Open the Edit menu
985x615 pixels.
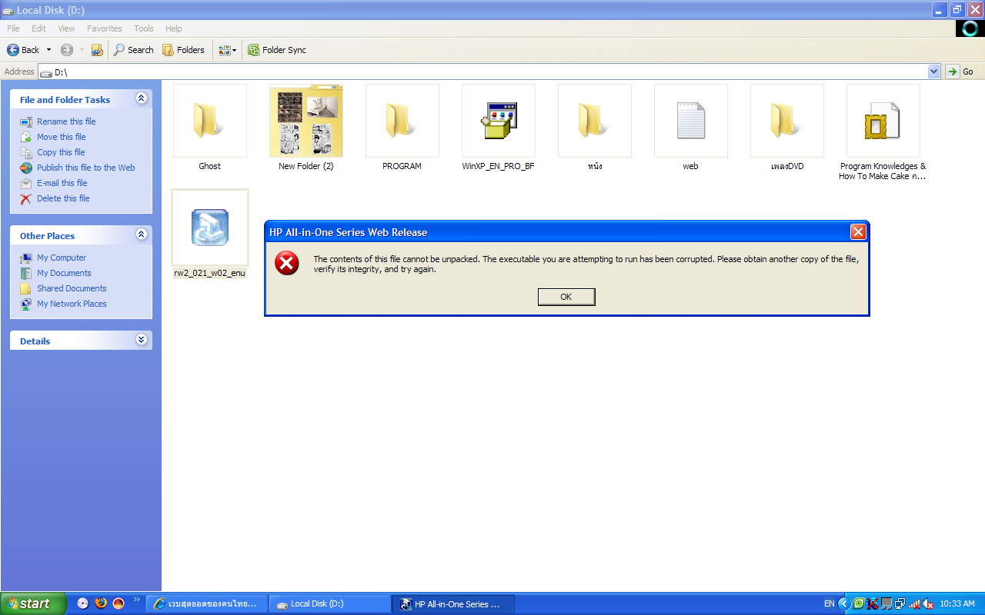(38, 28)
